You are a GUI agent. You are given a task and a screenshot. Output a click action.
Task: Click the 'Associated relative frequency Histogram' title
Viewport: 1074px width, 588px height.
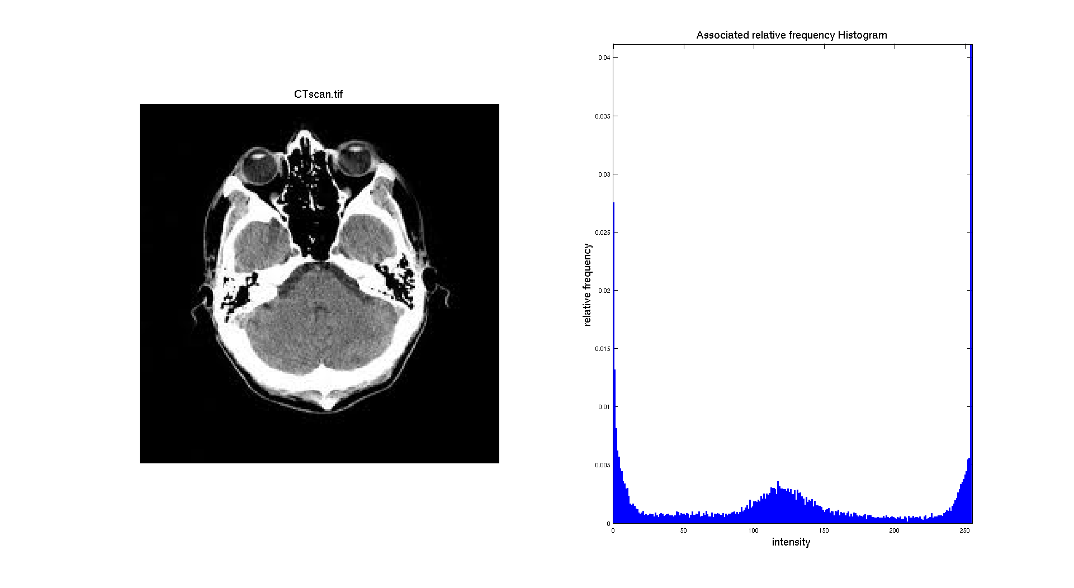click(x=792, y=35)
